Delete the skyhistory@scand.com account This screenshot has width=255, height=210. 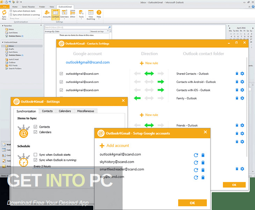pyautogui.click(x=203, y=162)
